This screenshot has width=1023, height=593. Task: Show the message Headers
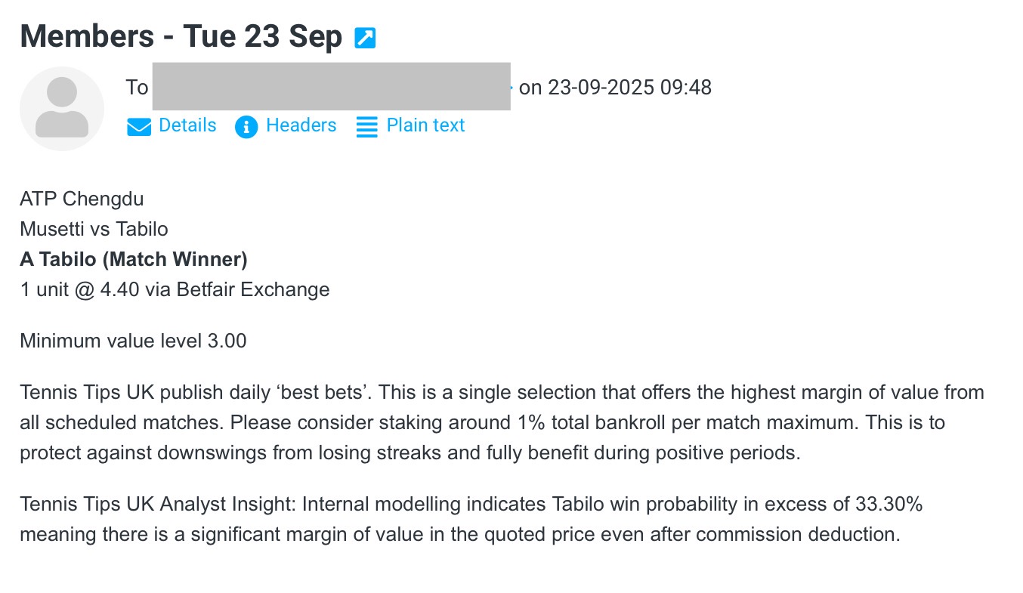tap(301, 125)
